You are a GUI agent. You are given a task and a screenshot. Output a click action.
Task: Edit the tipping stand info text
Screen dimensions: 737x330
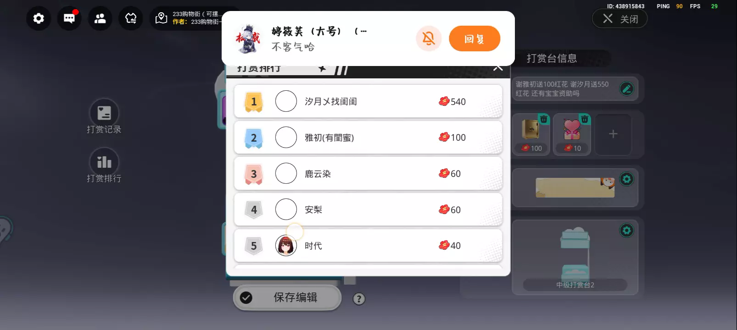[627, 88]
